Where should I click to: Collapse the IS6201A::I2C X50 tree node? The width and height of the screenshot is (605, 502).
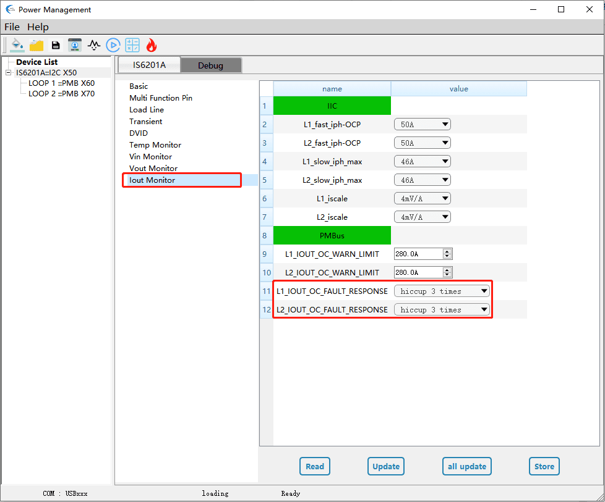pyautogui.click(x=8, y=73)
